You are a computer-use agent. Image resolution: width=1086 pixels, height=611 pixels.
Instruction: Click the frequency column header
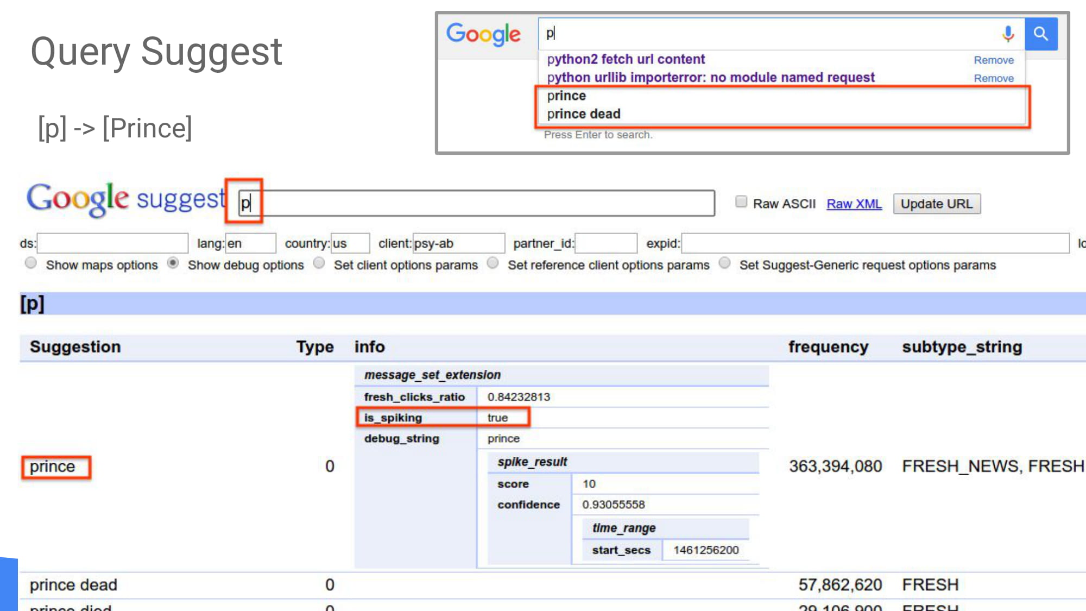click(828, 347)
